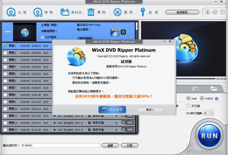
Task: Click 瀏覽 to browse output folder
Action: (x=110, y=146)
